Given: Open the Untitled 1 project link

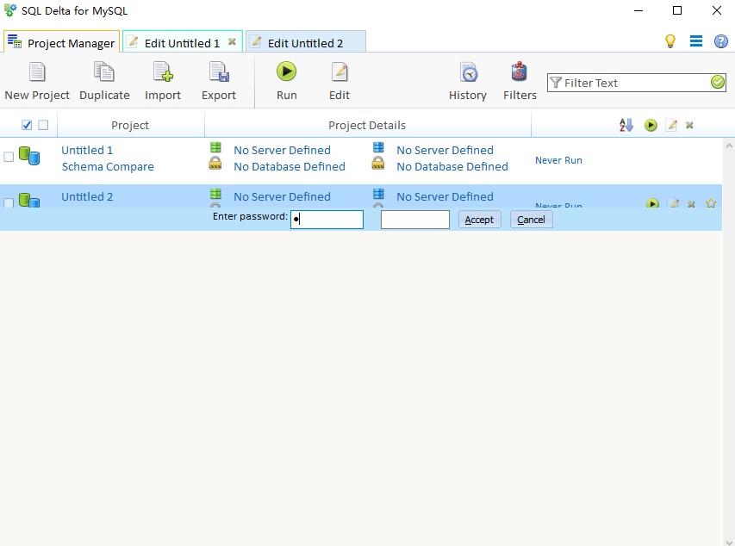Looking at the screenshot, I should coord(87,151).
